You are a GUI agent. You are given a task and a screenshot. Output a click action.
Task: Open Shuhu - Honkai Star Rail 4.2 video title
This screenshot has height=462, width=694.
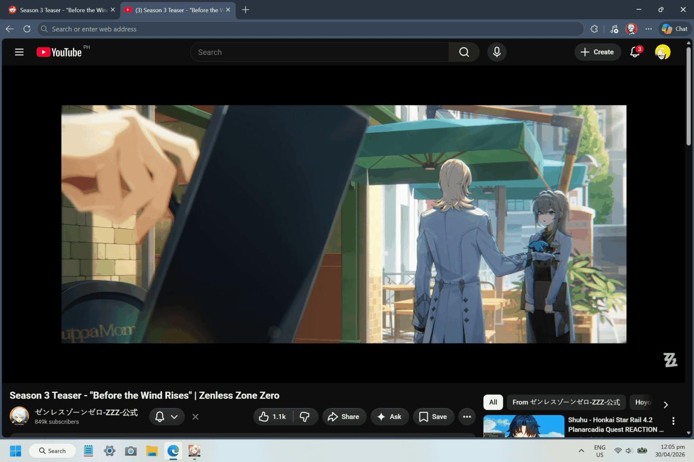tap(616, 425)
